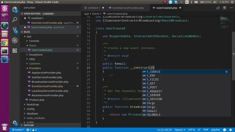Choose the $GLOBALS suggestion

(186, 115)
